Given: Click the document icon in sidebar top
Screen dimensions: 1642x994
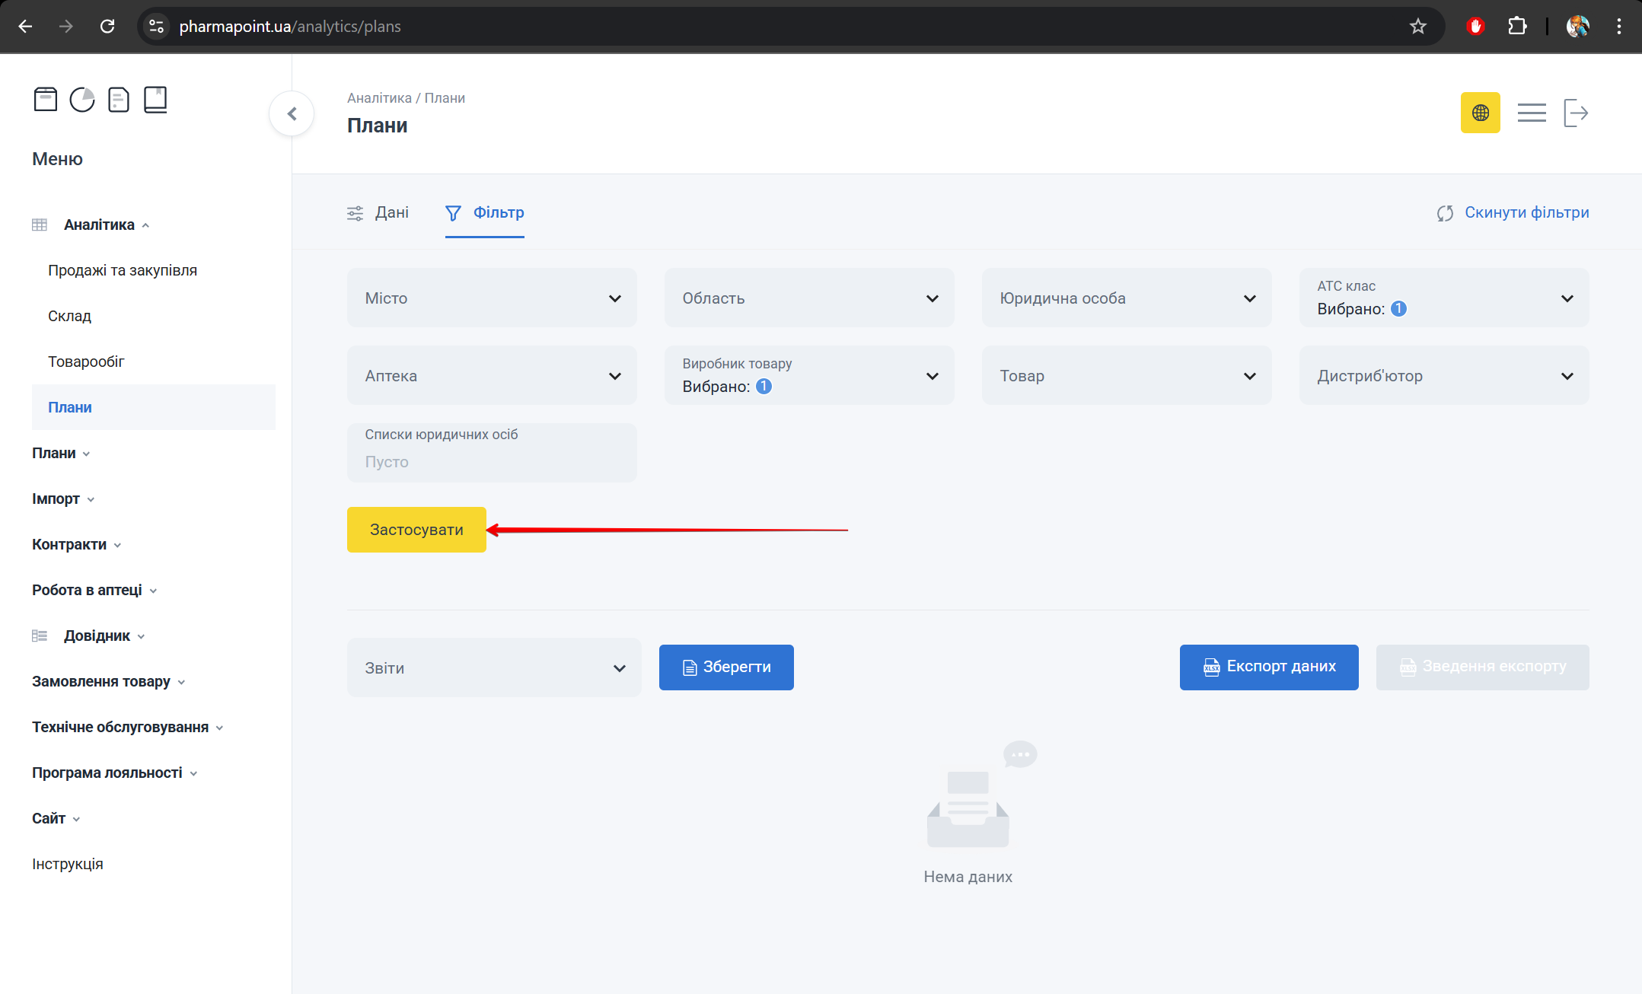Looking at the screenshot, I should (x=119, y=100).
